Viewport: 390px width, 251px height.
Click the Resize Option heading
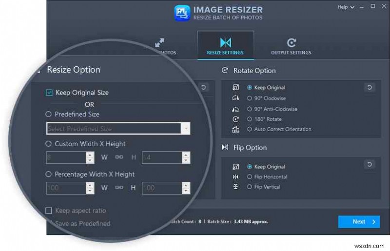coord(74,70)
